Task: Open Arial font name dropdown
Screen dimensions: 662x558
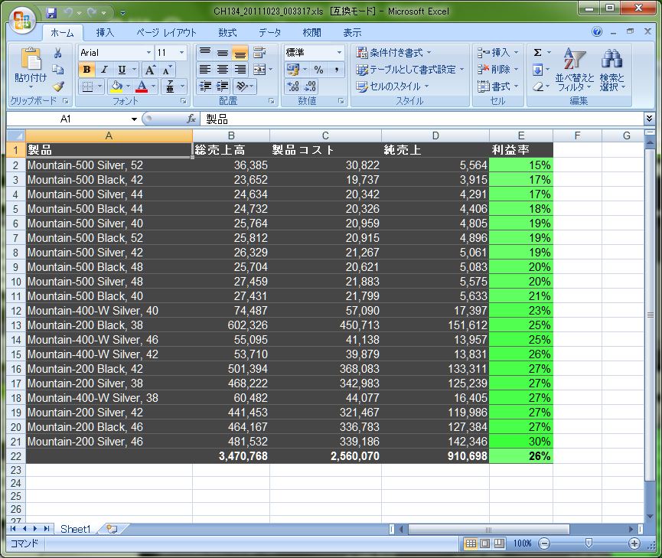Action: tap(148, 53)
